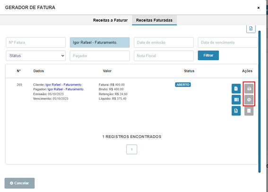Click the gray circular icon below the printer

point(249,100)
